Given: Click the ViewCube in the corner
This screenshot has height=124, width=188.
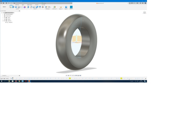Looking at the screenshot, I should (144, 12).
